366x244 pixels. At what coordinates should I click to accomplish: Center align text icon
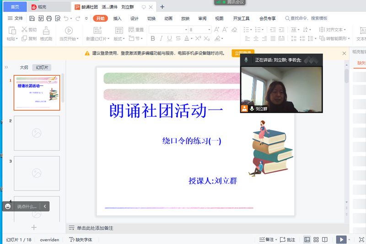pyautogui.click(x=256, y=38)
